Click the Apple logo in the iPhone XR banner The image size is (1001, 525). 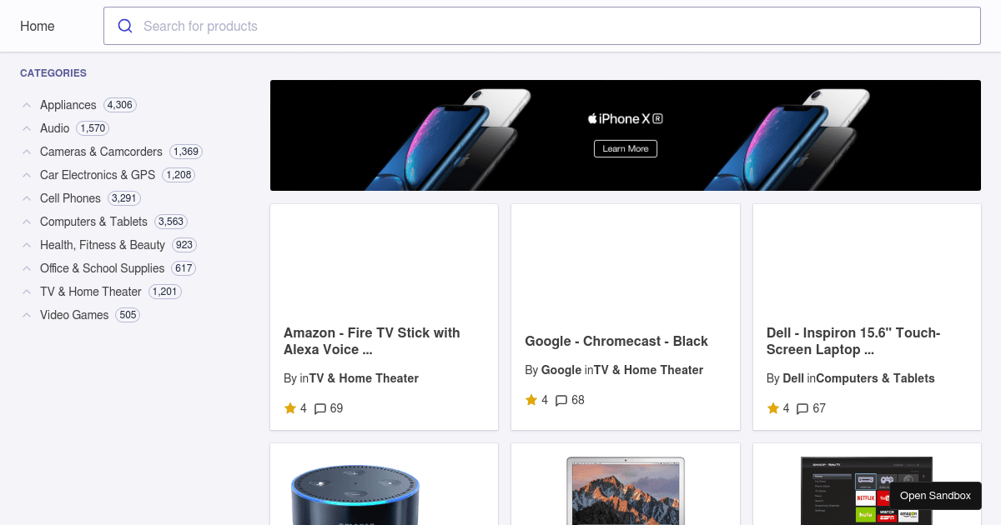coord(592,118)
